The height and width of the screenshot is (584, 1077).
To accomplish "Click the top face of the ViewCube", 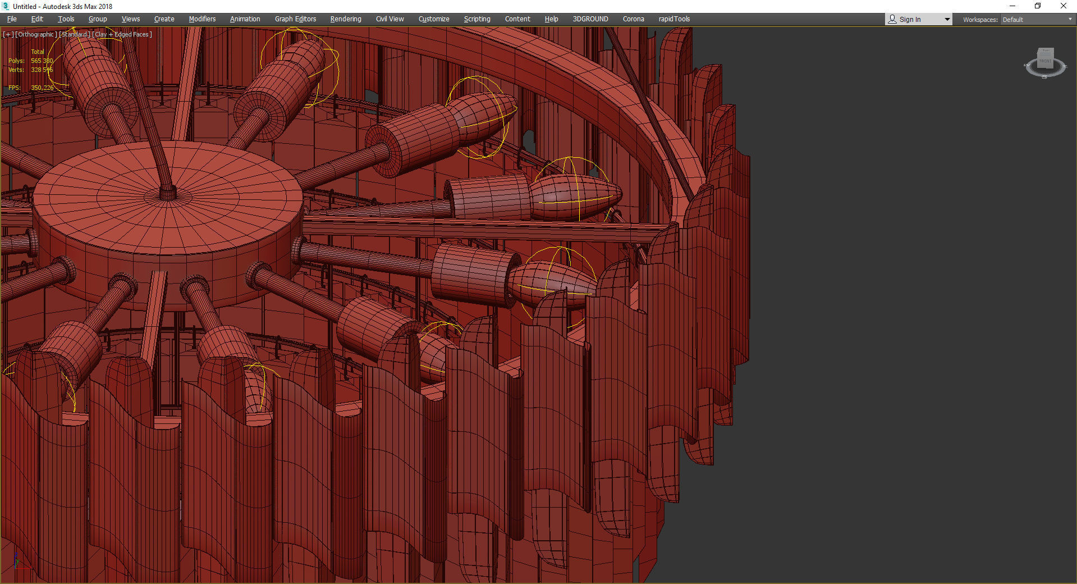I will (x=1045, y=52).
